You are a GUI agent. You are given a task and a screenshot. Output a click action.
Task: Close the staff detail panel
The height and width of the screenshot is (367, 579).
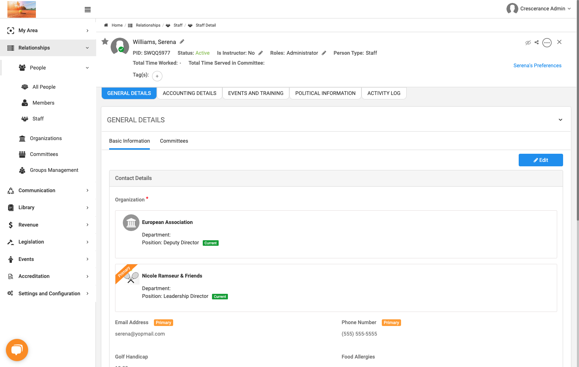pos(559,42)
